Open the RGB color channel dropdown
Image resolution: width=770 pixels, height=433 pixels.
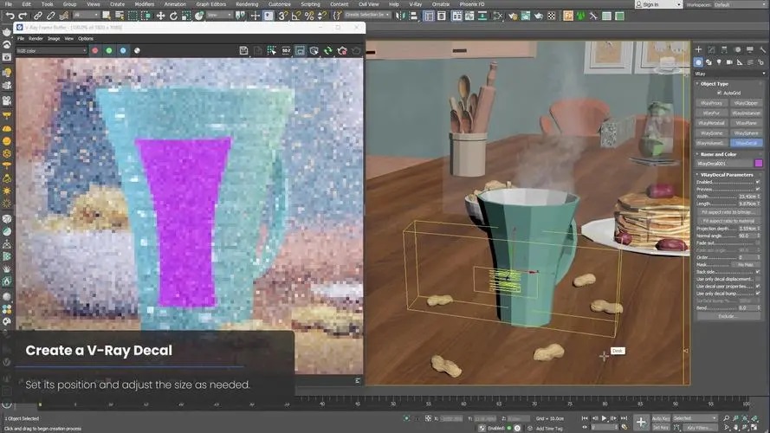(50, 50)
